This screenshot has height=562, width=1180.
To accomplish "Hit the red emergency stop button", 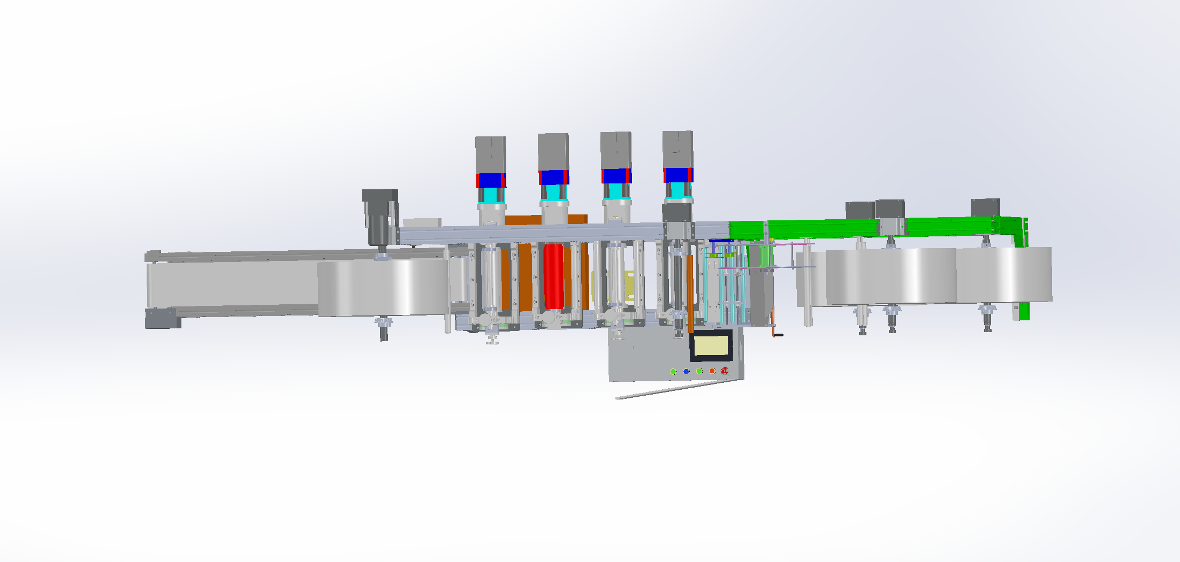I will [725, 370].
